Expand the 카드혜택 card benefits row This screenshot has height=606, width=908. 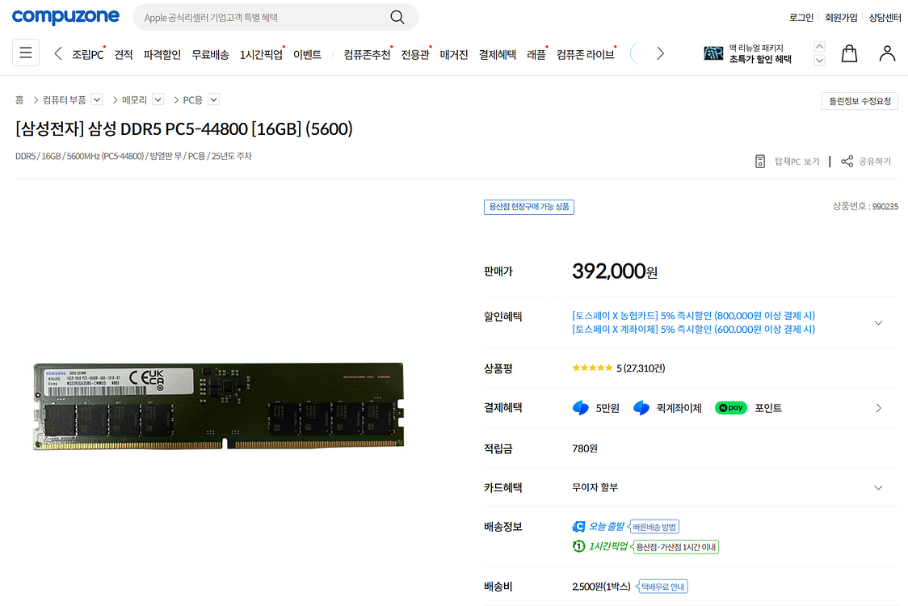coord(878,488)
